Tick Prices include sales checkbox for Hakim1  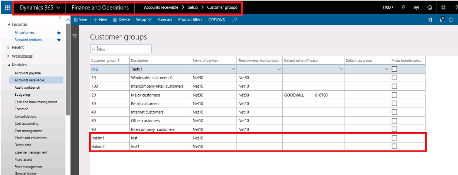tap(394, 138)
